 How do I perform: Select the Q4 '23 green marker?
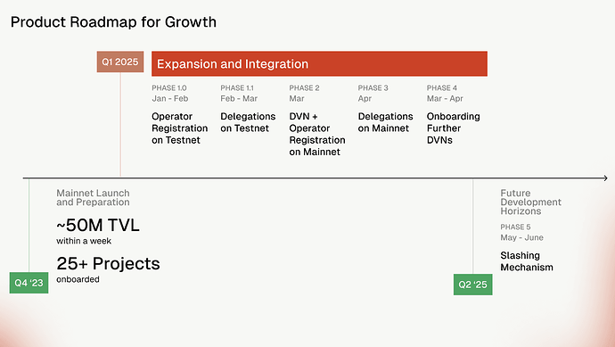click(x=29, y=283)
